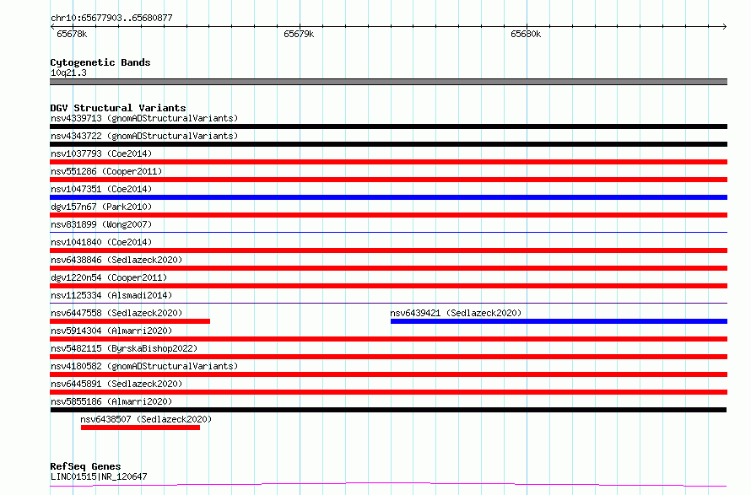
Task: Open nsv5855186 (Almarri2020) label
Action: (x=111, y=401)
